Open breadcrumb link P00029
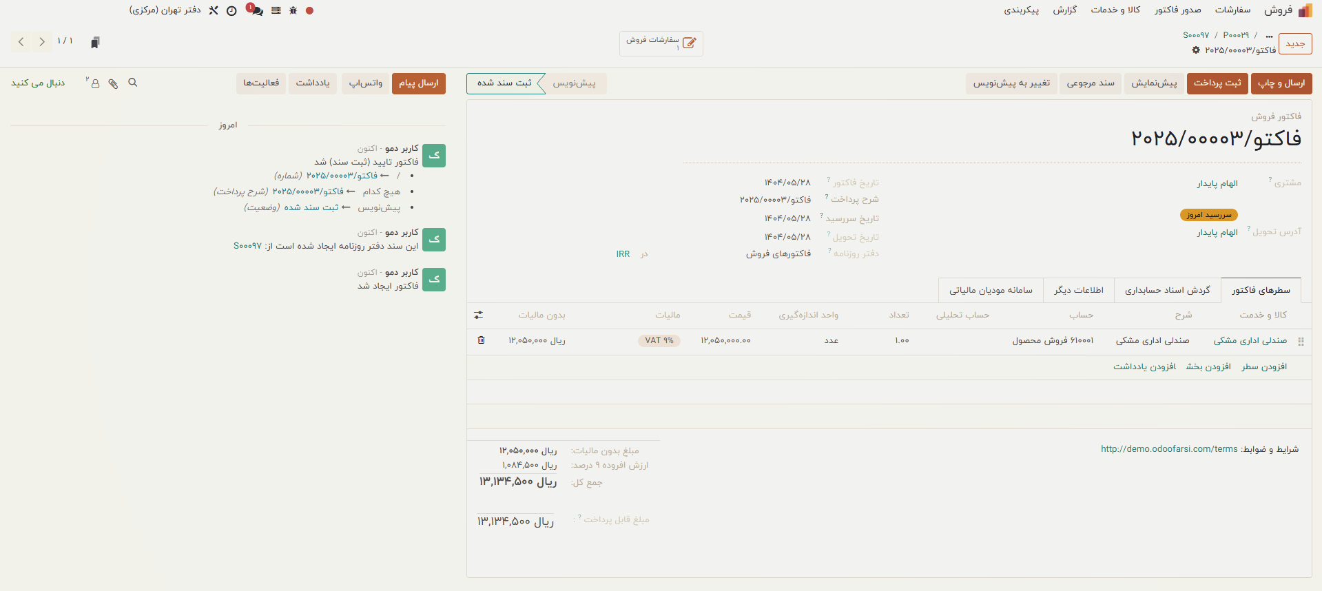 [1236, 35]
